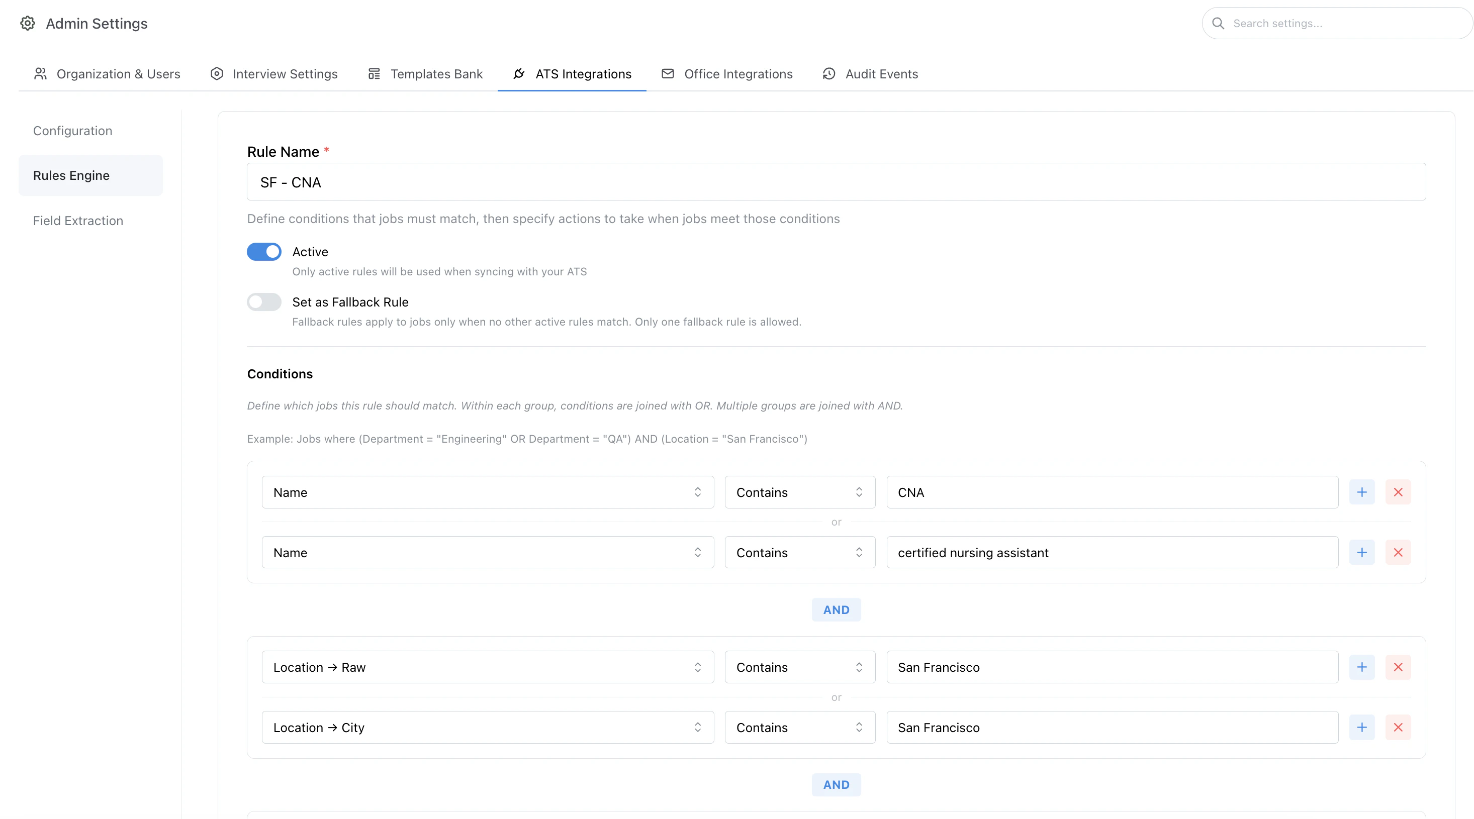The height and width of the screenshot is (819, 1474).
Task: Add condition after CNA row with plus
Action: click(x=1361, y=492)
